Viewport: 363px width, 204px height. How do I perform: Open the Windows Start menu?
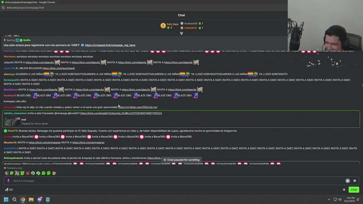click(6, 199)
